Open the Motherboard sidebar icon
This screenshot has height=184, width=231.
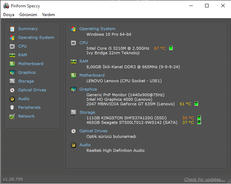(12, 64)
